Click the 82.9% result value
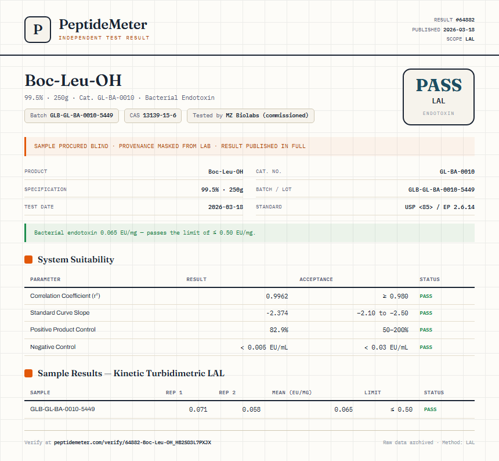Screen dimensions: 499x461 (279, 330)
